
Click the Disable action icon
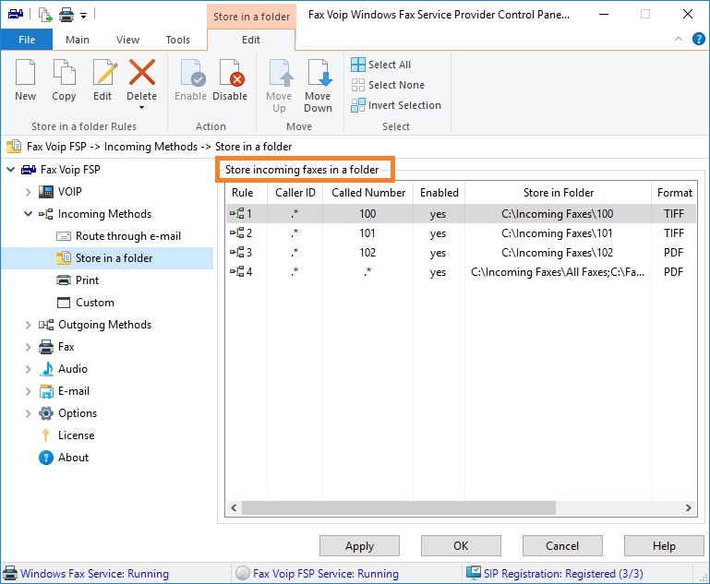pyautogui.click(x=232, y=72)
